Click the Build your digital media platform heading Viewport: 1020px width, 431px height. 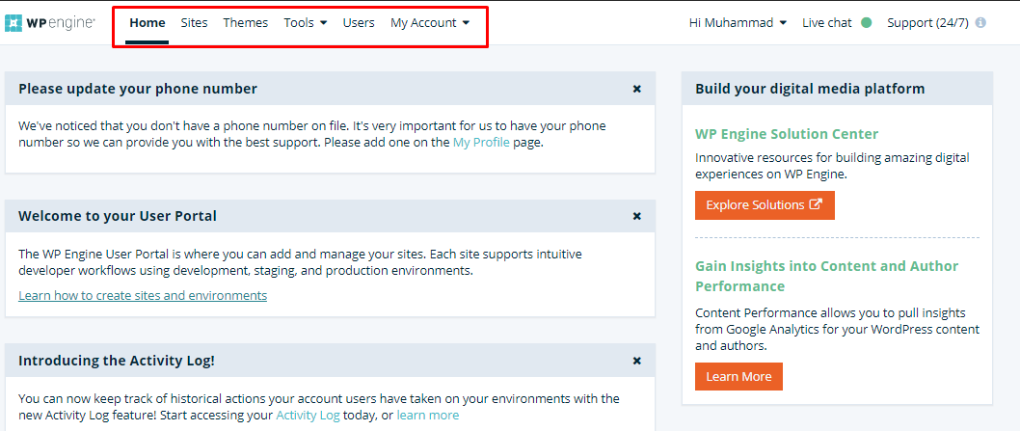click(x=810, y=90)
